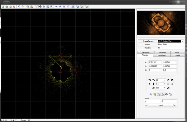The height and width of the screenshot is (122, 187).
Task: Undo the last edit
Action: 19,7
